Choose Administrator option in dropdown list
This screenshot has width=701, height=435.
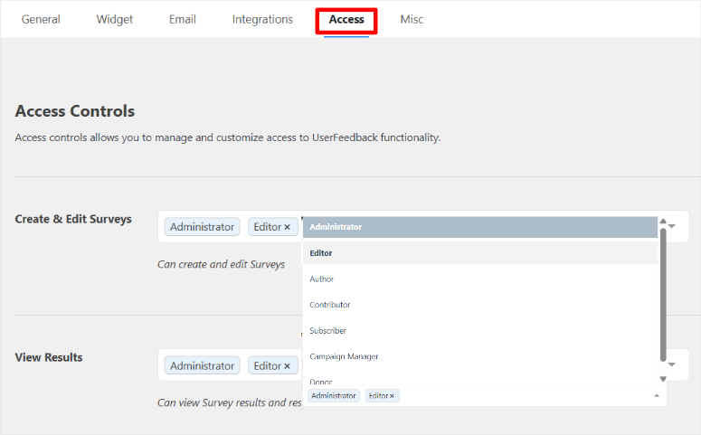coord(479,227)
